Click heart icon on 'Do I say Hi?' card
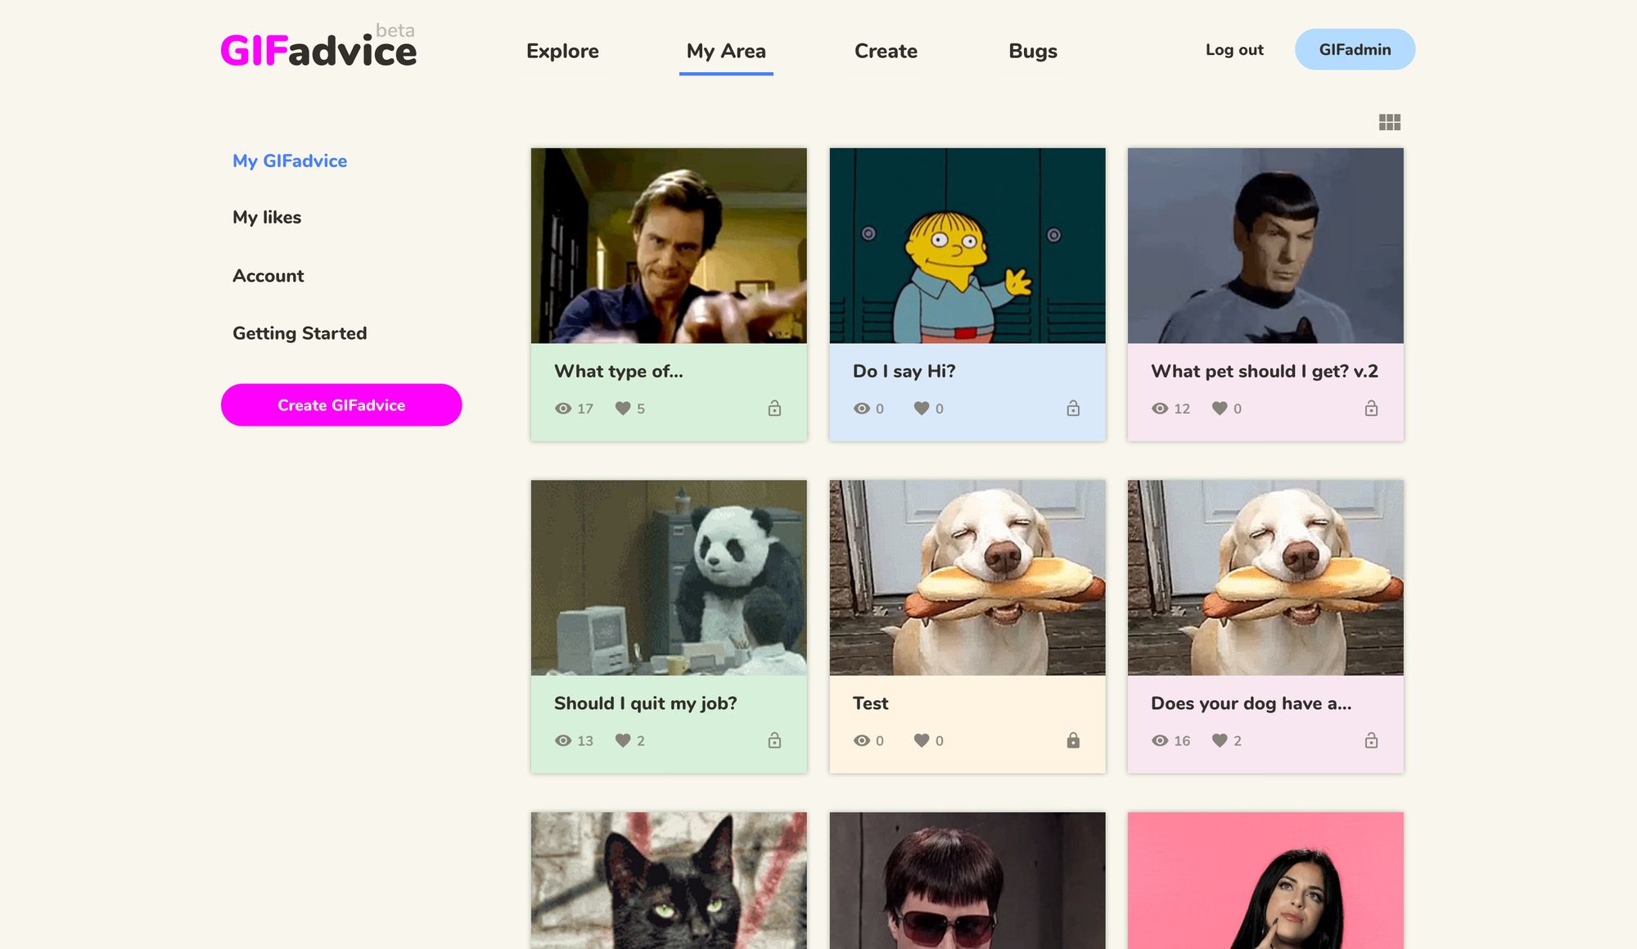1637x949 pixels. point(922,408)
